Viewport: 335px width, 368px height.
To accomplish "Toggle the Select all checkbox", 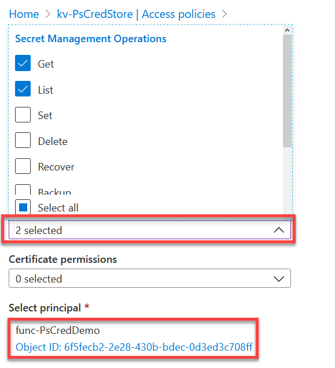I will point(23,207).
